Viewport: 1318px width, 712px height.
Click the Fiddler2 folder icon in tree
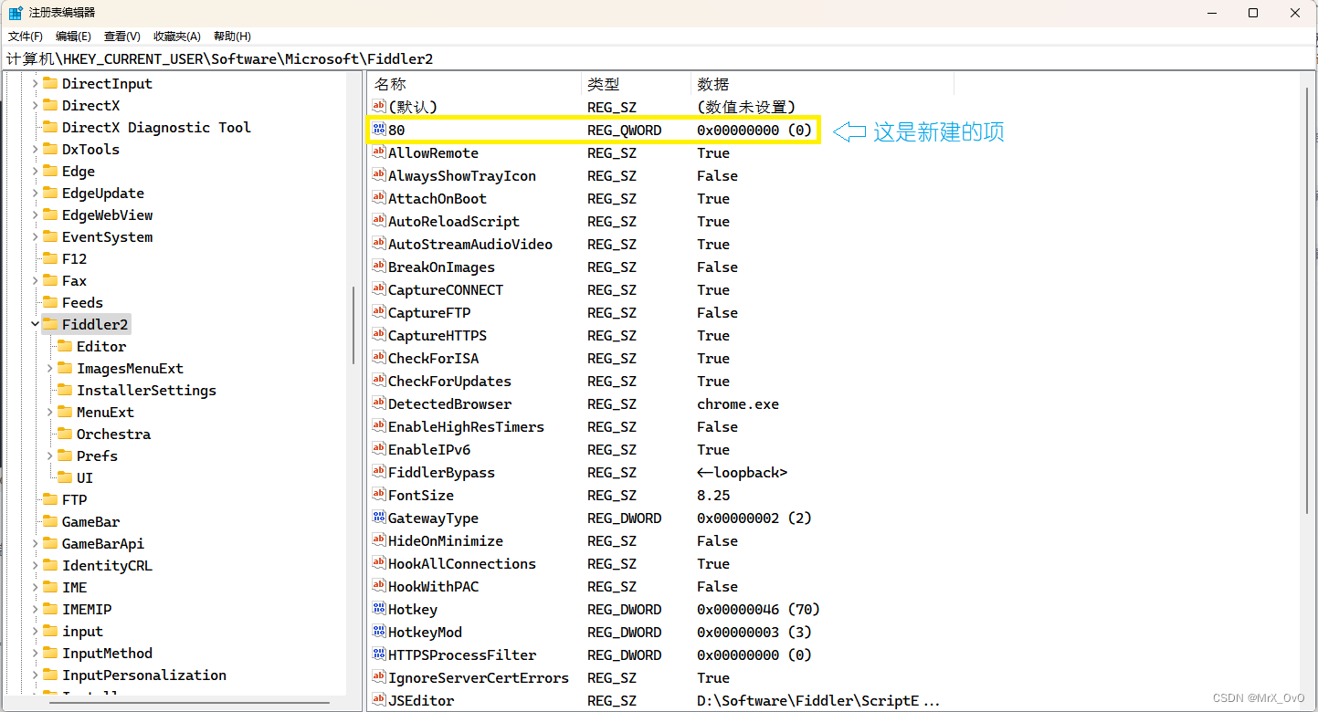coord(50,324)
